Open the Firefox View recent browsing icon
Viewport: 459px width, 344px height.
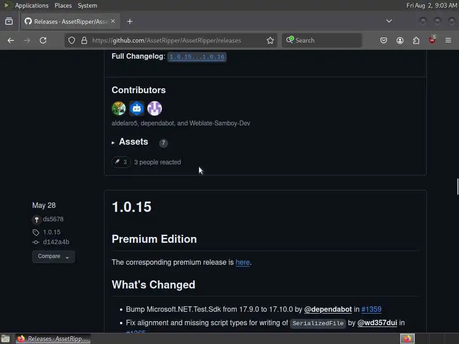9,21
